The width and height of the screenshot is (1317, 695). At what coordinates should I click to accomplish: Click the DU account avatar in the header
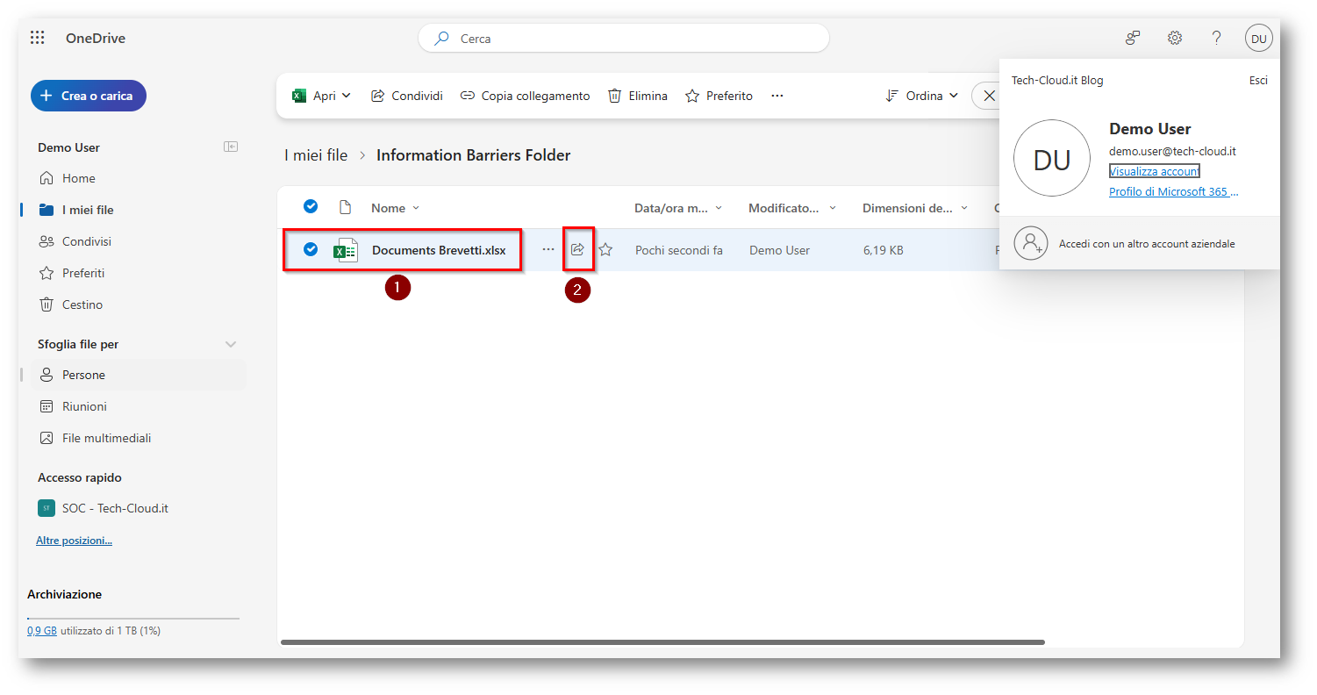[x=1258, y=38]
